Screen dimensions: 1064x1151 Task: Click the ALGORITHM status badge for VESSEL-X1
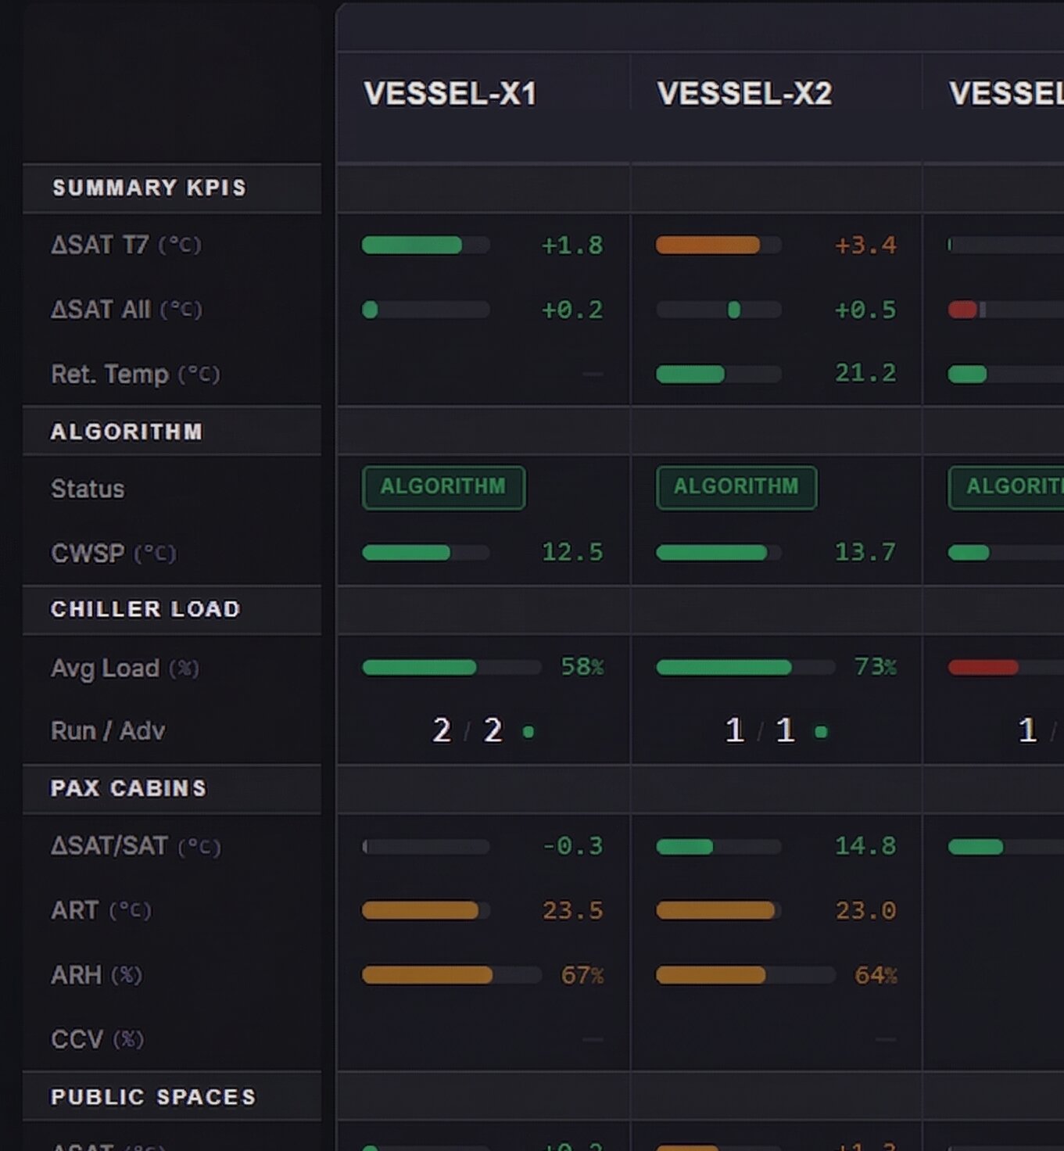click(443, 487)
